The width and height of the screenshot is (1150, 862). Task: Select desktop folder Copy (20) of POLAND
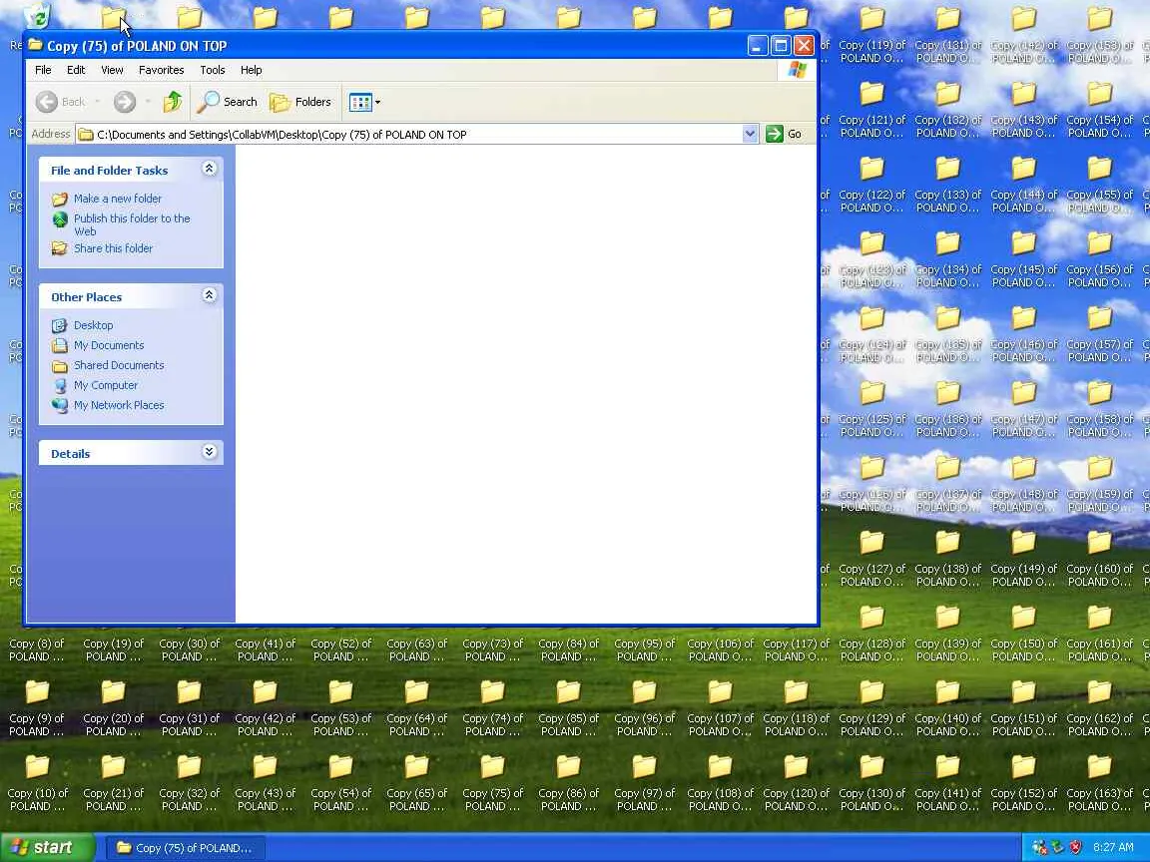tap(113, 708)
